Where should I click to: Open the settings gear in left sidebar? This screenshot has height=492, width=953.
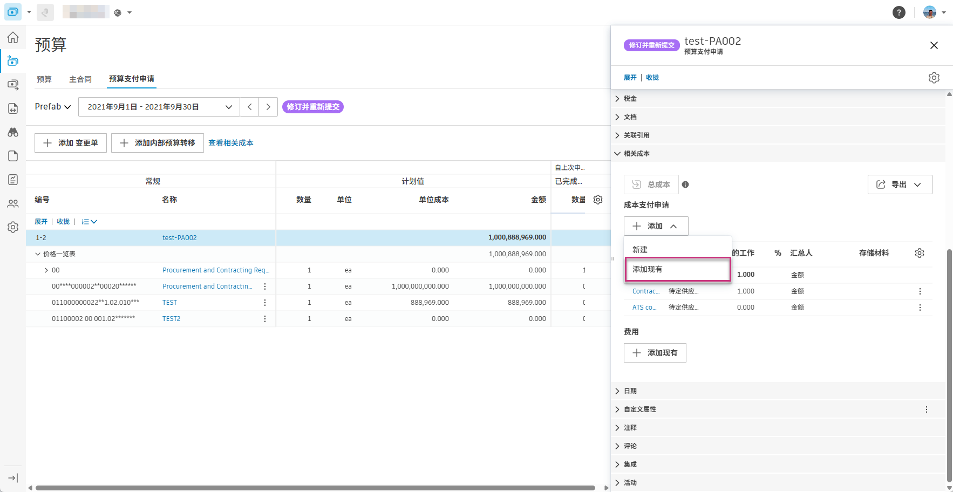point(13,227)
